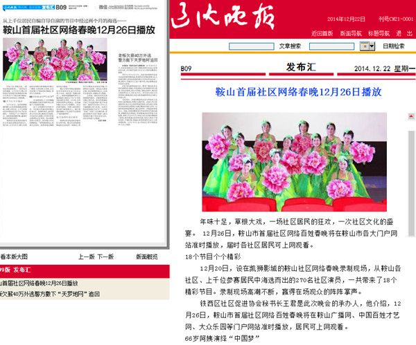416x345 pixels.
Task: Go to 返回首版 front page
Action: 323,33
